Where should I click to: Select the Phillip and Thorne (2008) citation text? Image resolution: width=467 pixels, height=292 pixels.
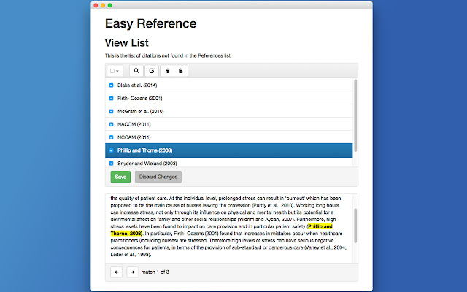(144, 150)
